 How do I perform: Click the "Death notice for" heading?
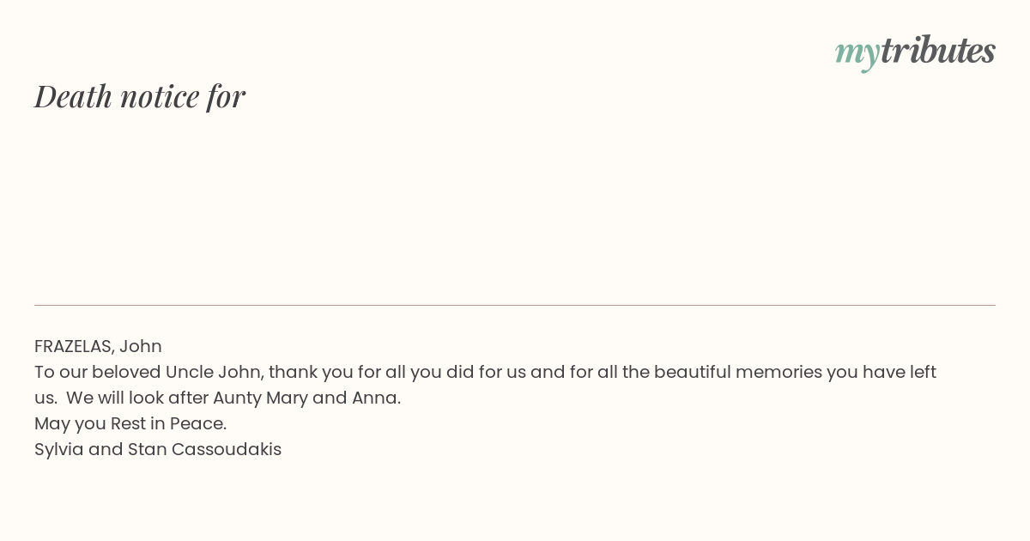pos(140,96)
